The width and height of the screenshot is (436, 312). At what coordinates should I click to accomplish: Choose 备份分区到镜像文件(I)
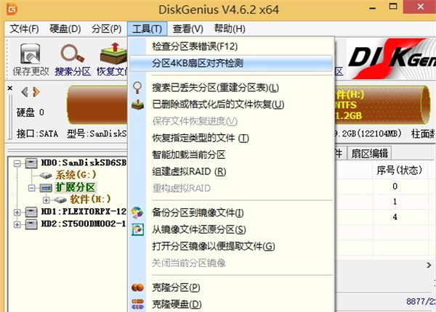[231, 213]
